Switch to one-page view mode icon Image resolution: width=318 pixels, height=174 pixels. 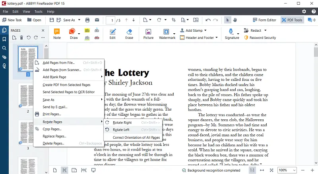(55, 170)
